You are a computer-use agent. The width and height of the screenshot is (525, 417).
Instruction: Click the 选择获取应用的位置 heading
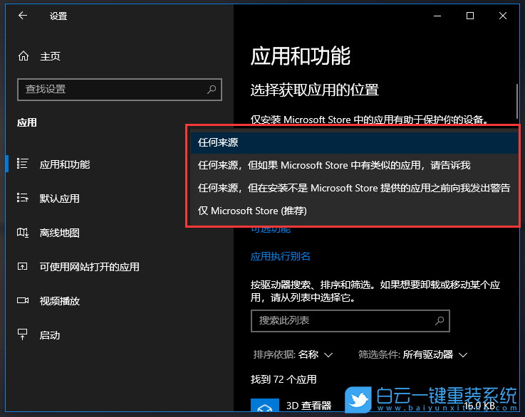point(314,90)
